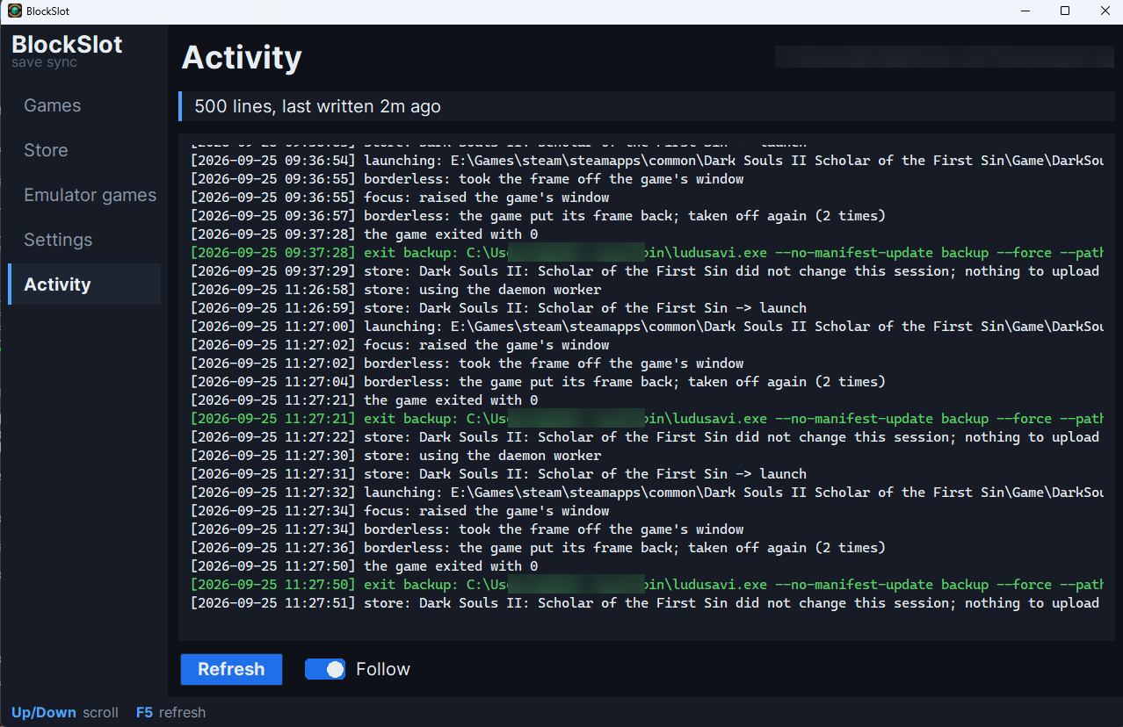Select the 11:27:34 'focus: raised' log line
The width and height of the screenshot is (1123, 727).
click(400, 511)
